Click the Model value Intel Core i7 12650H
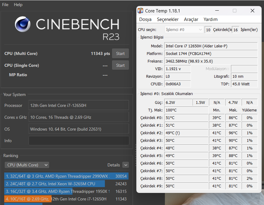 (x=211, y=46)
